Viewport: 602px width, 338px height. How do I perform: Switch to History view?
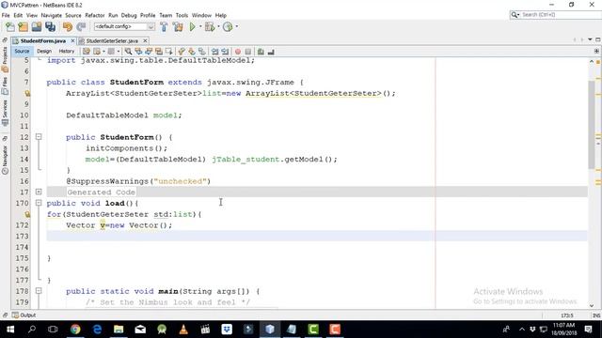pos(67,51)
